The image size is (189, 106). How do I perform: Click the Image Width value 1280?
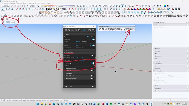pyautogui.click(x=77, y=58)
